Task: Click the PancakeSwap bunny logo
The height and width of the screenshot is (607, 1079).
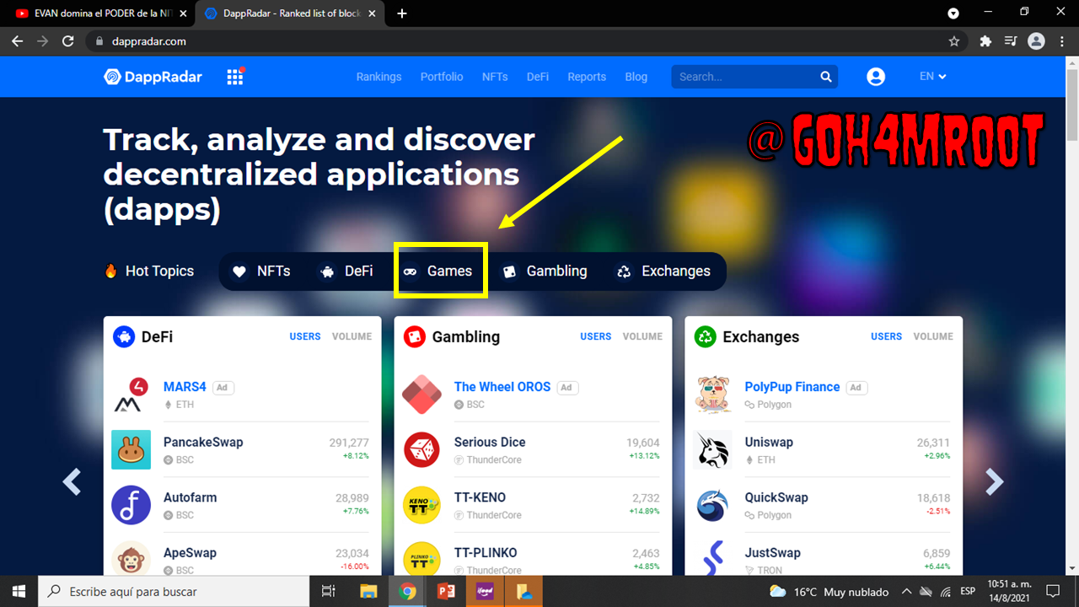Action: [x=131, y=450]
